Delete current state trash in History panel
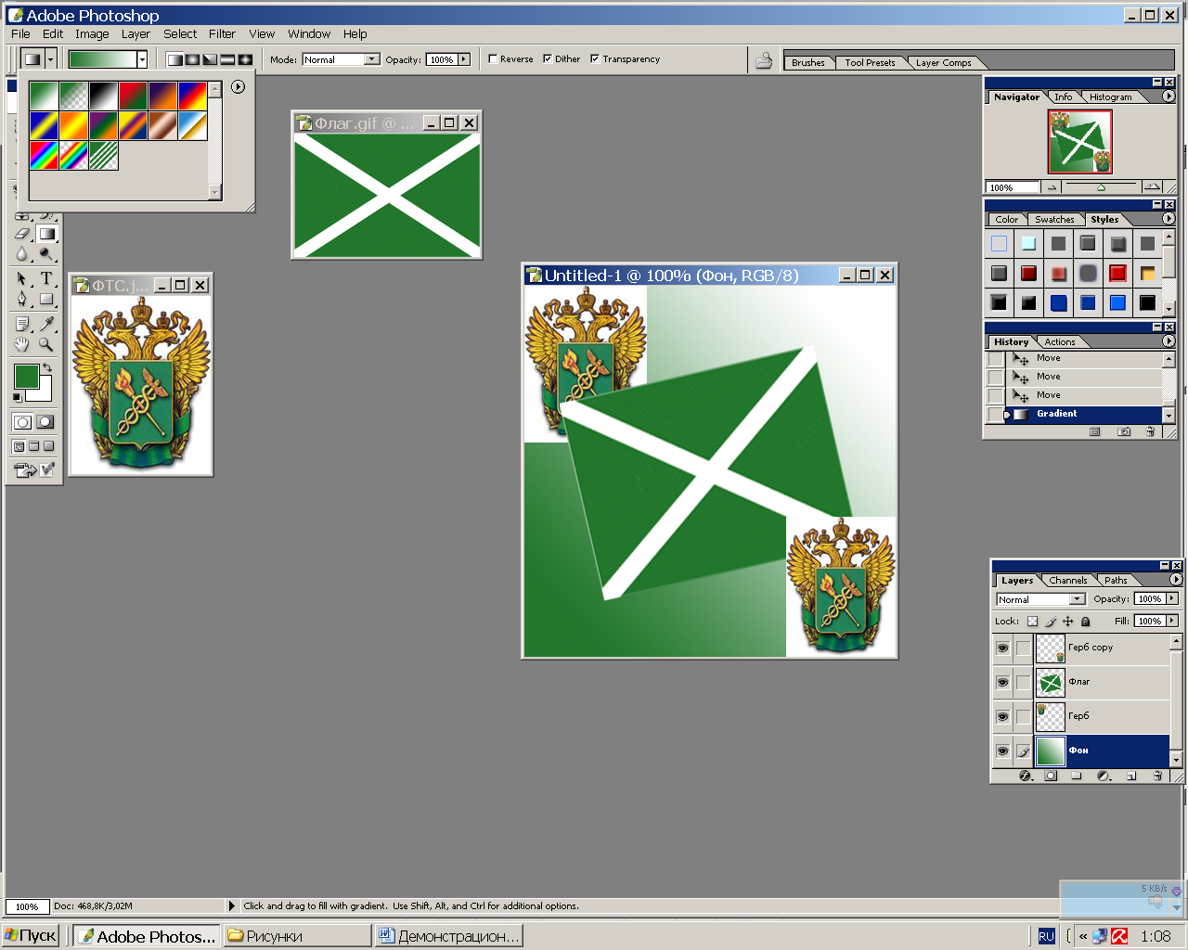1188x950 pixels. tap(1151, 431)
